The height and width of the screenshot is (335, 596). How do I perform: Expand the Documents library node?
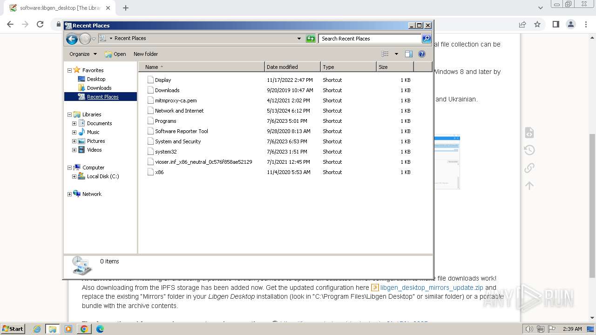point(74,123)
